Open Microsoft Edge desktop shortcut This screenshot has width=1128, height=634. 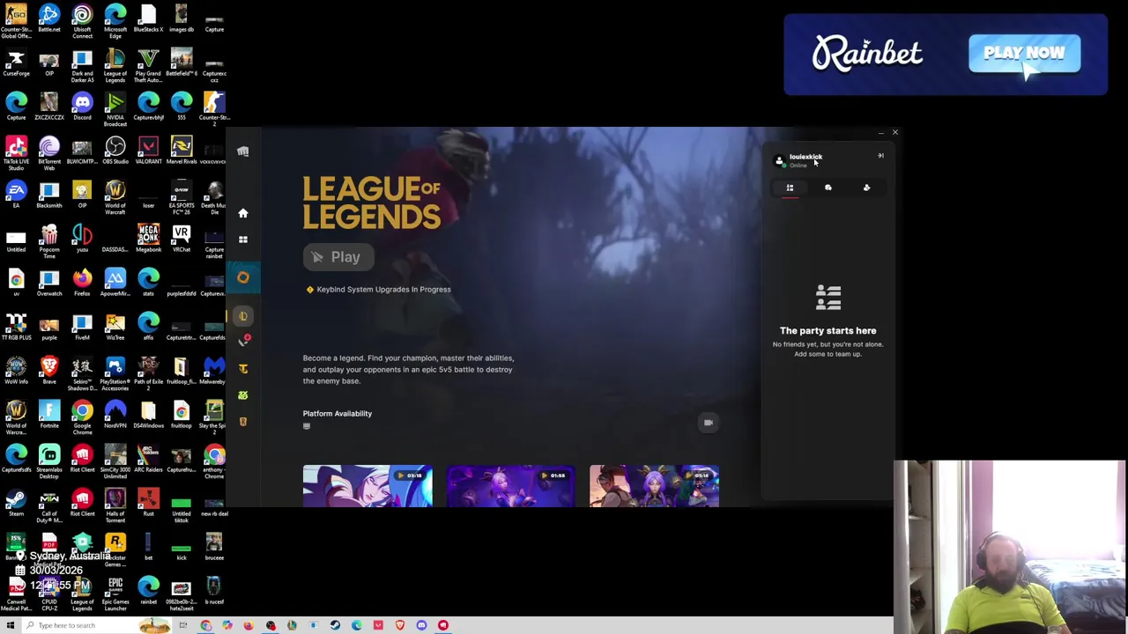[x=115, y=21]
